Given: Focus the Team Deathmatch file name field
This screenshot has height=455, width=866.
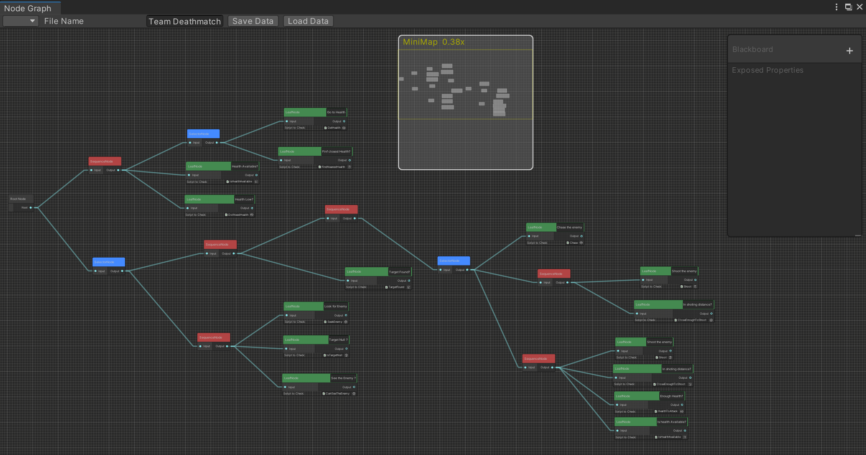Looking at the screenshot, I should (x=185, y=21).
